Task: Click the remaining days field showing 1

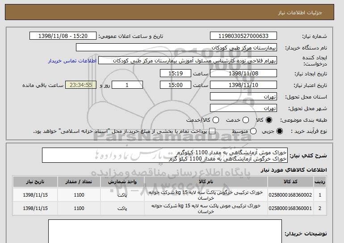Action: point(127,85)
